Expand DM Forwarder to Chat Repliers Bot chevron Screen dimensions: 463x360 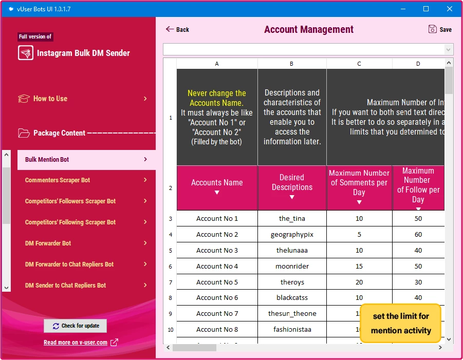coord(145,264)
